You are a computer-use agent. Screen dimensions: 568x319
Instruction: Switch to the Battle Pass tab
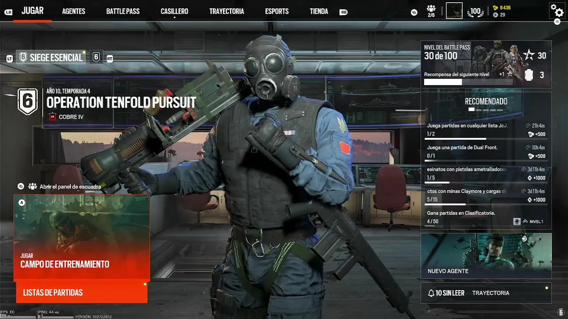[x=123, y=12]
